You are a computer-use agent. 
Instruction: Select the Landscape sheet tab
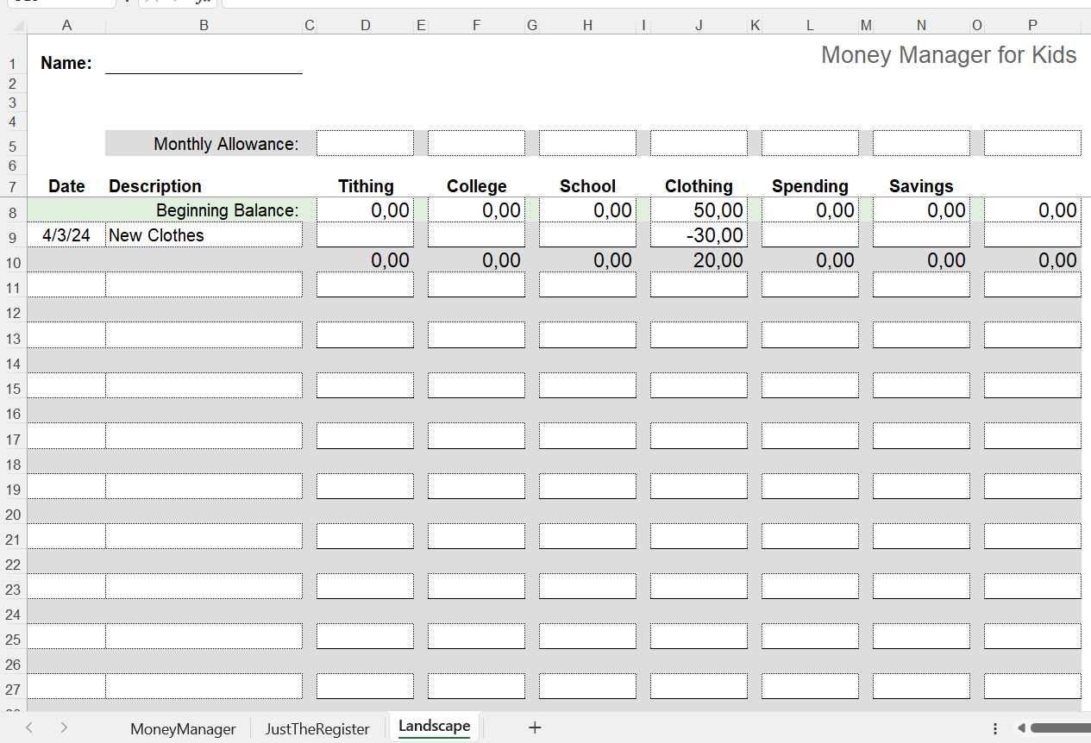coord(435,727)
